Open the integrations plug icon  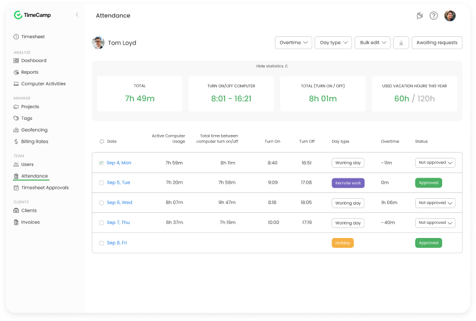(419, 15)
